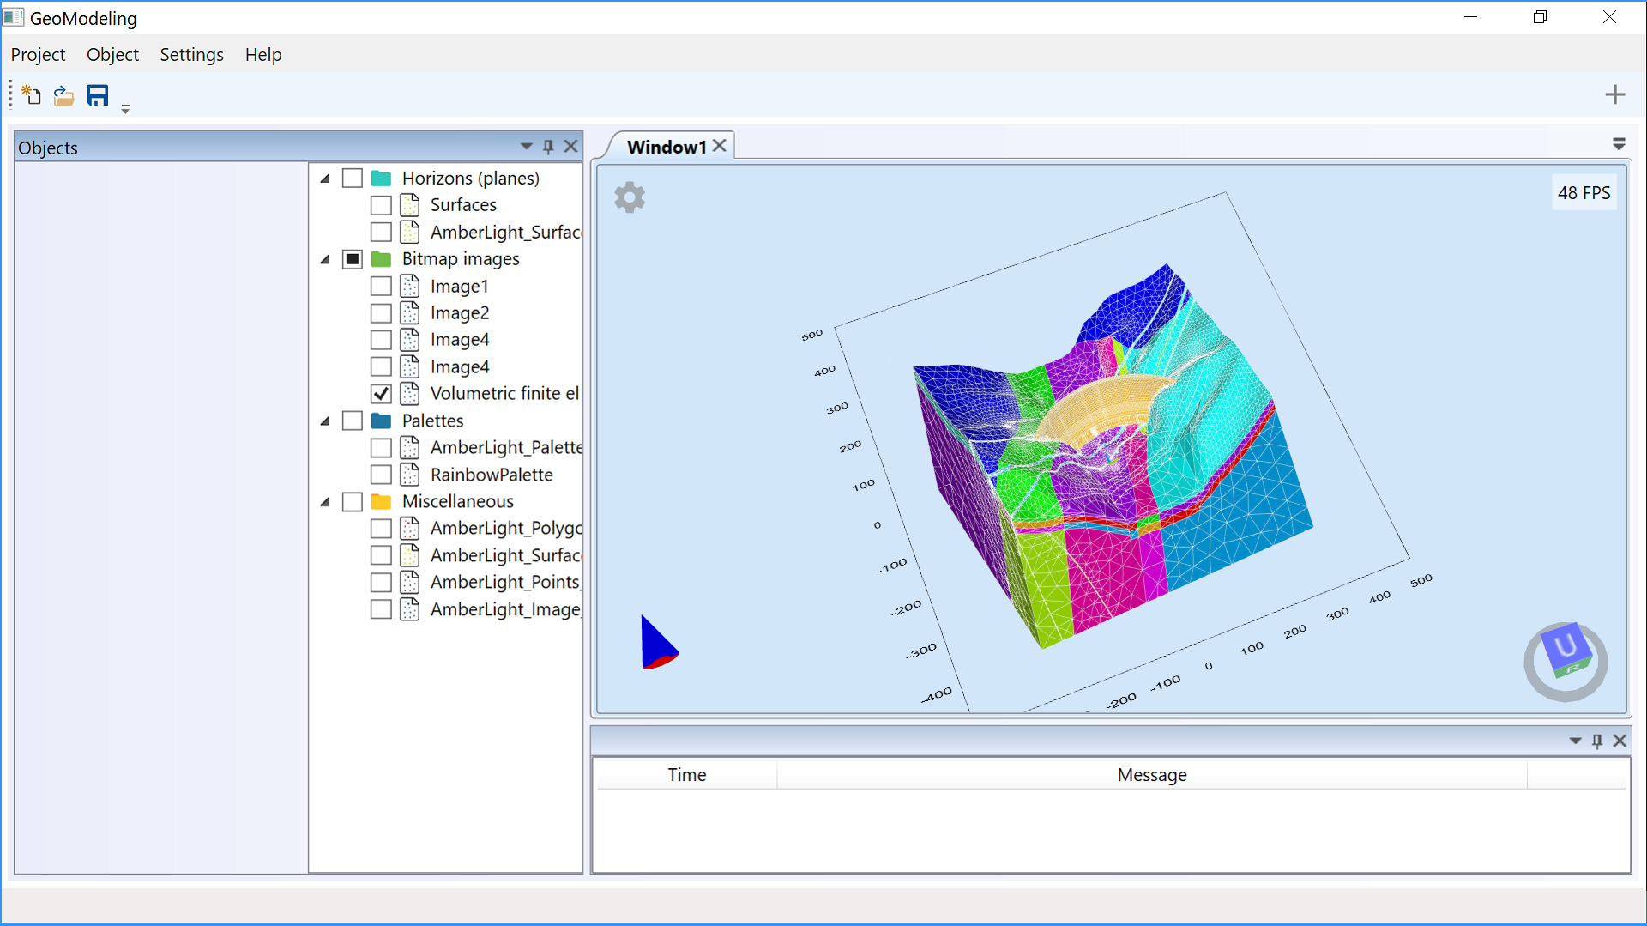Click the Horizons (planes) folder icon
This screenshot has width=1647, height=926.
pos(382,179)
